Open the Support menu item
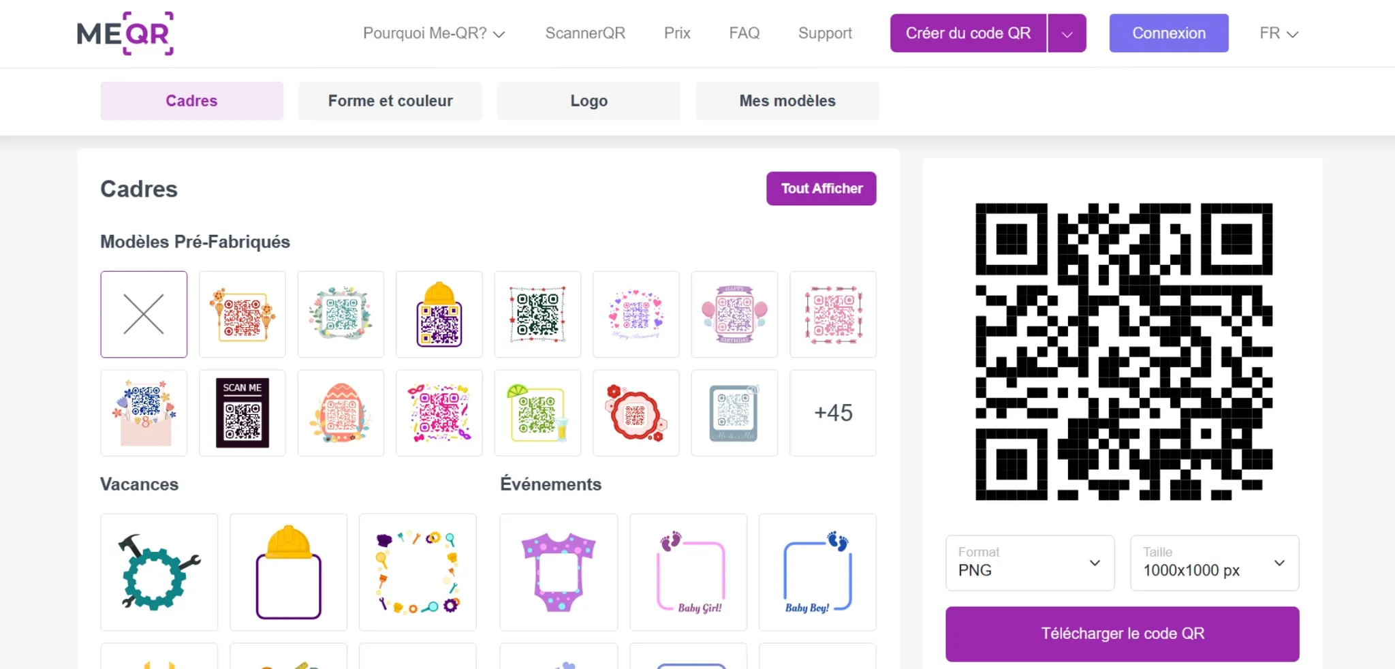 825,33
